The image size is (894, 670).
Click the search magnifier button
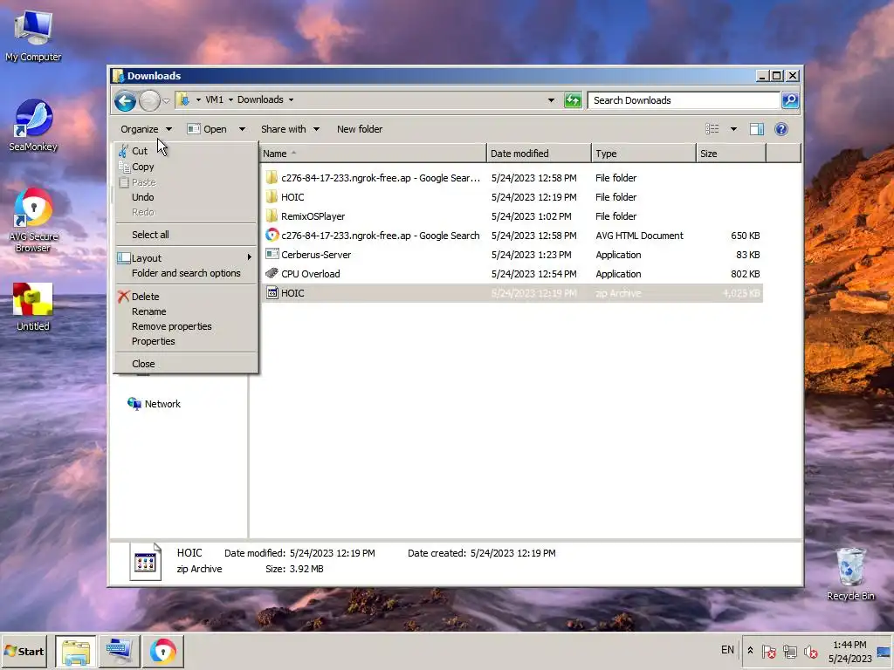pyautogui.click(x=789, y=100)
